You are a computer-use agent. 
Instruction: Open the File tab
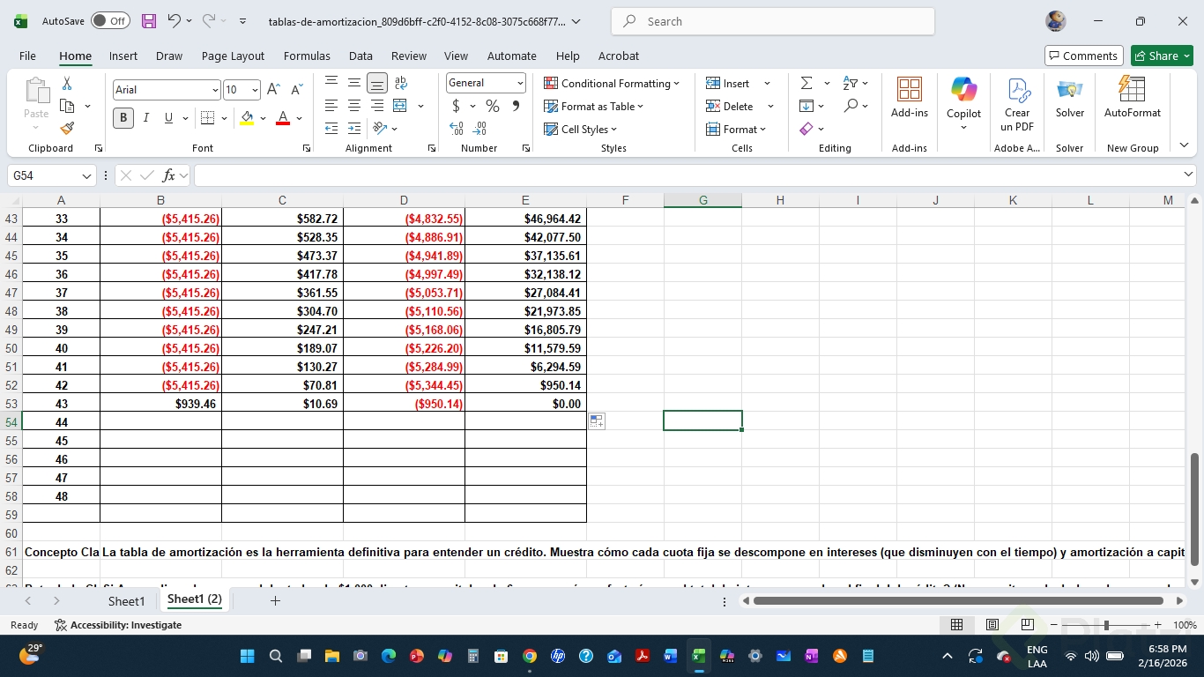(27, 56)
